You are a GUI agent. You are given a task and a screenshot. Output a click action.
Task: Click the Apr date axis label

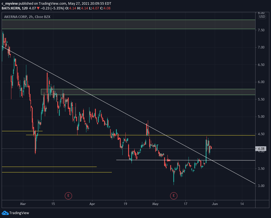click(92, 204)
